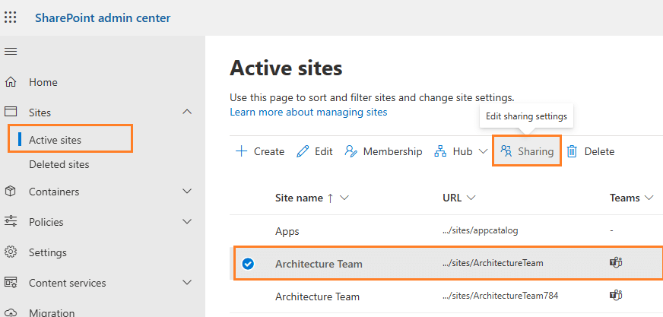Click the Edit pencil icon
Screen dimensions: 663x317
point(303,151)
